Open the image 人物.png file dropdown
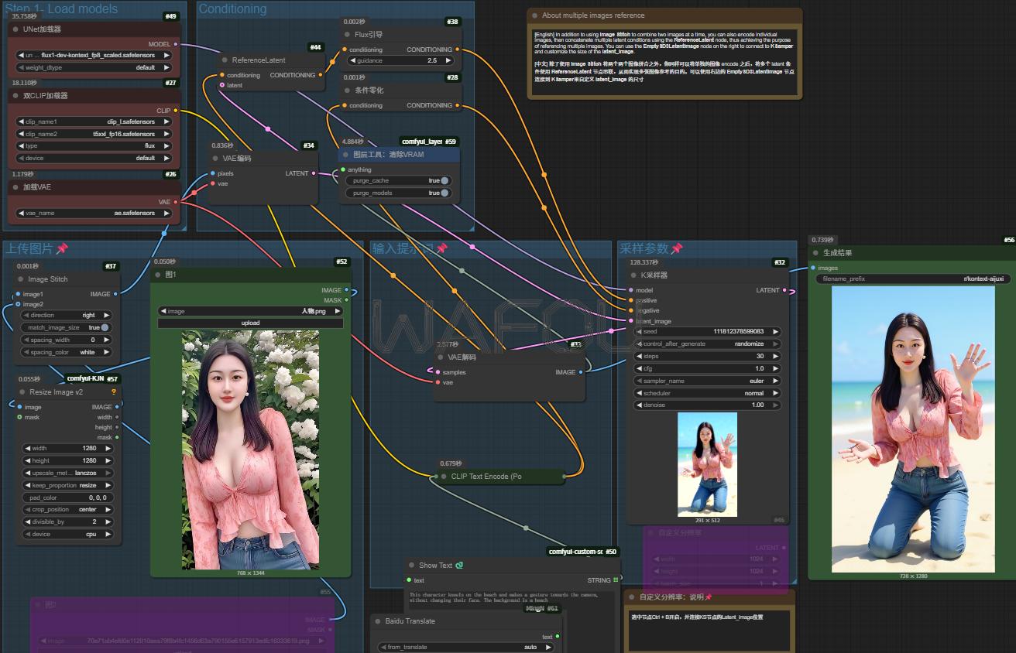 tap(250, 311)
